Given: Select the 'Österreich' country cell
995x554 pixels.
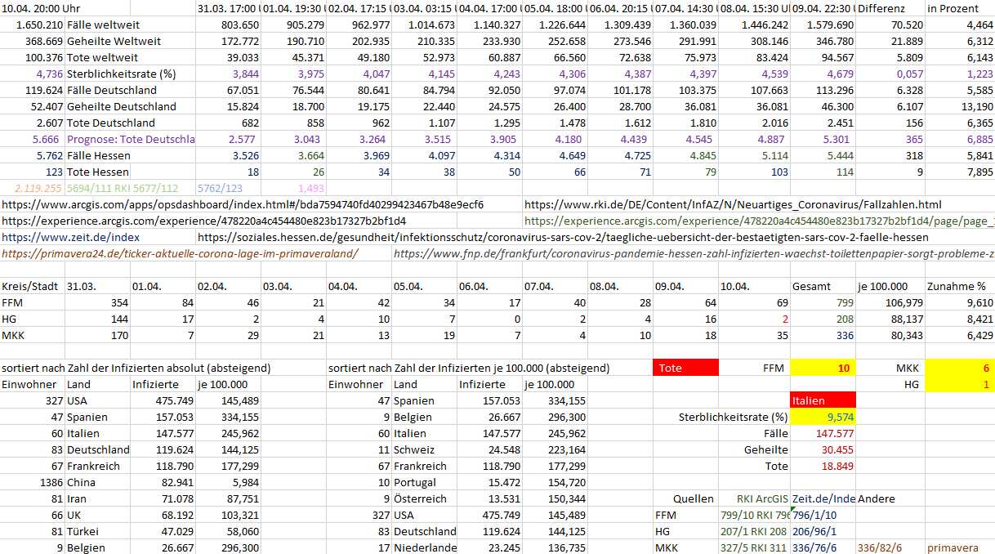Looking at the screenshot, I should (x=420, y=498).
